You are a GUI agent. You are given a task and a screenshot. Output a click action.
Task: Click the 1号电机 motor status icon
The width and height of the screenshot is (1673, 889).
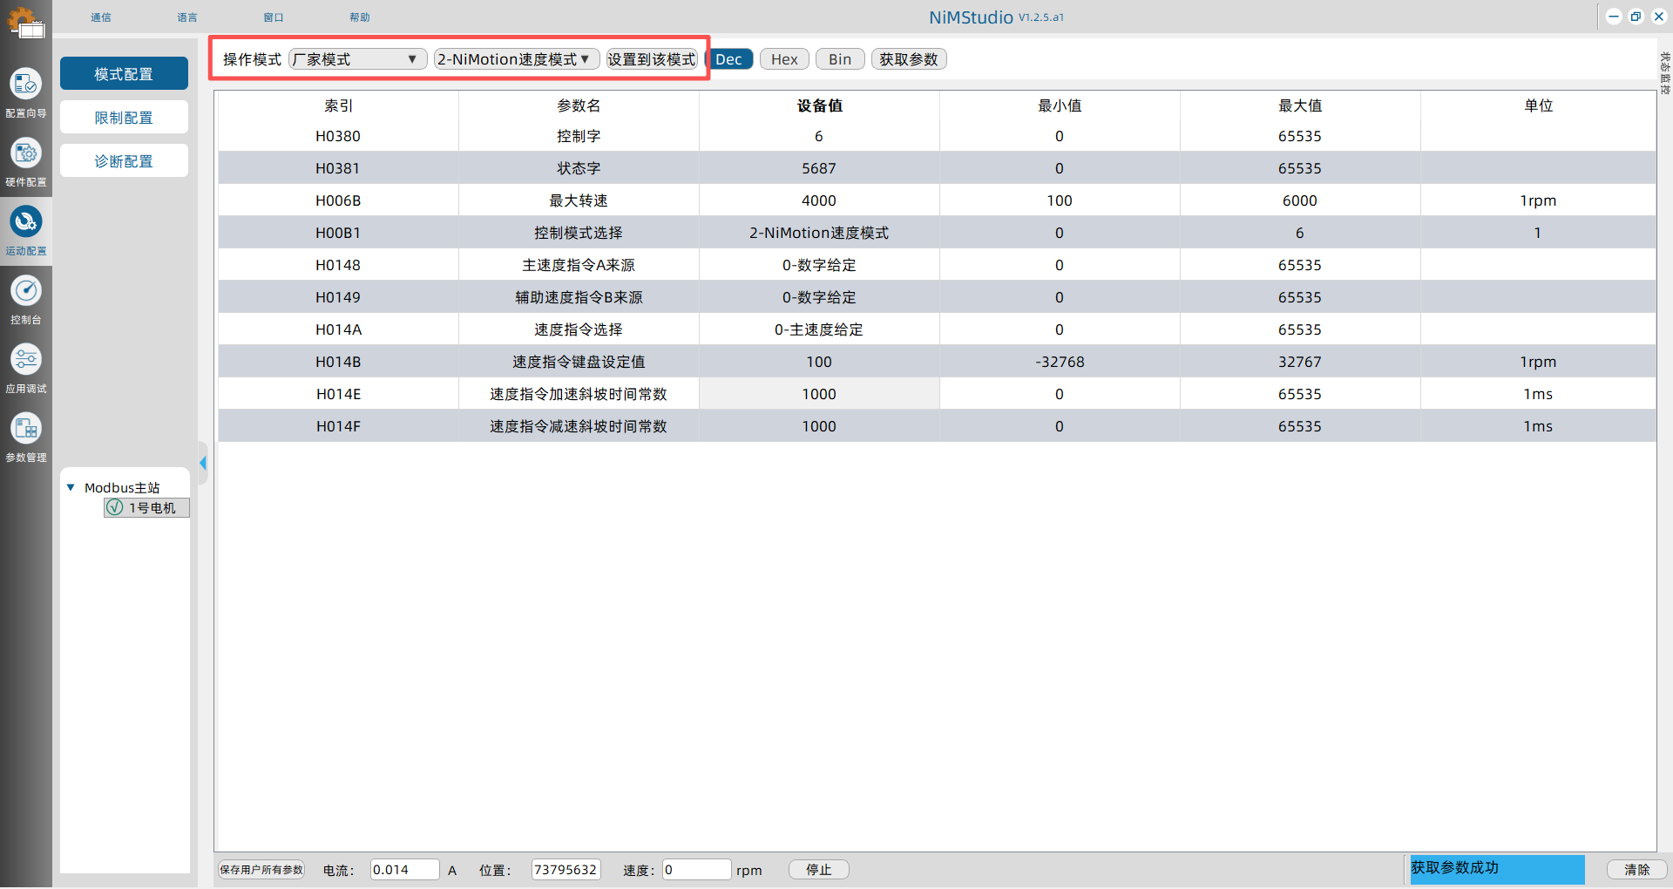tap(115, 507)
